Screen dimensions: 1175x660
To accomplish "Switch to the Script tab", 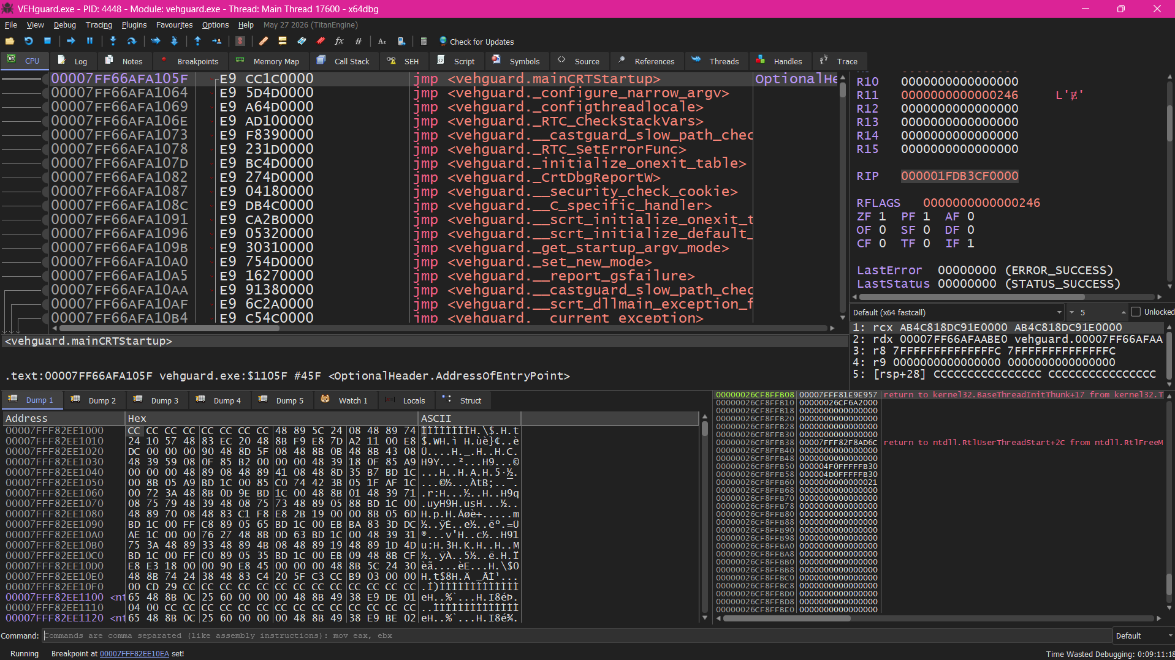I will point(457,61).
